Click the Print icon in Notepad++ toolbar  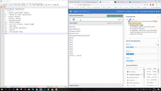(11, 5)
